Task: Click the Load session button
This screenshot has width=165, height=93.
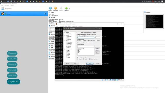Action: [x=97, y=48]
